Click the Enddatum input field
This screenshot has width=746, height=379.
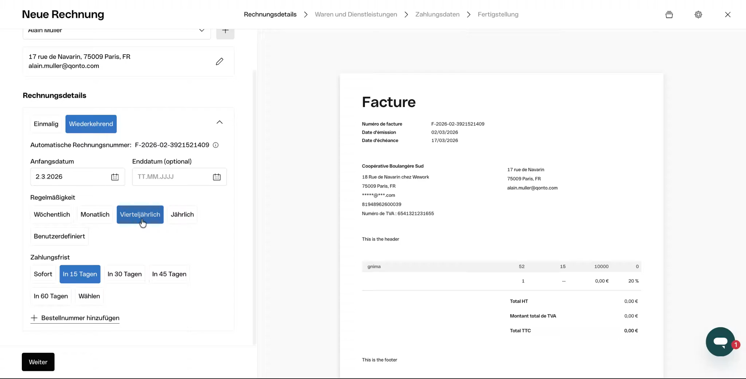click(x=171, y=177)
